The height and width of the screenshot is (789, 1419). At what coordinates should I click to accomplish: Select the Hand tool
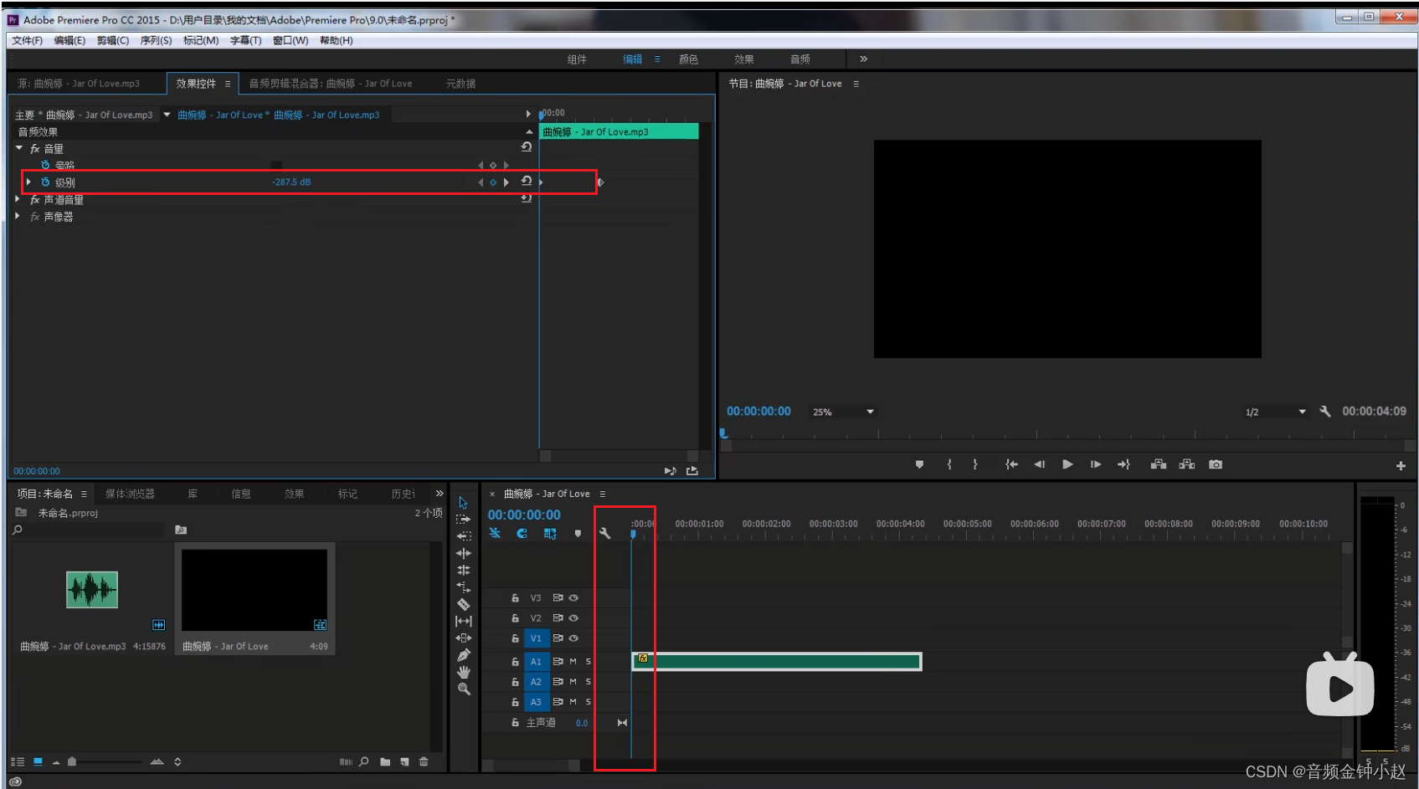pos(463,672)
